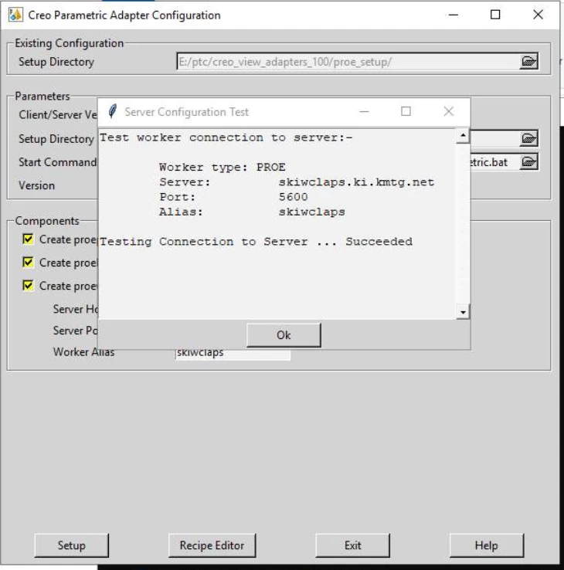Browse Parameters Setup Directory folder icon
Screen dimensions: 564x570
(x=528, y=138)
